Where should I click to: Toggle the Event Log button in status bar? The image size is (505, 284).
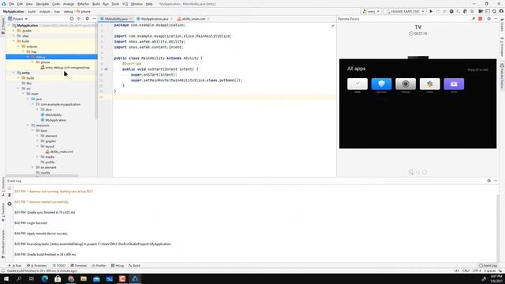pyautogui.click(x=488, y=266)
